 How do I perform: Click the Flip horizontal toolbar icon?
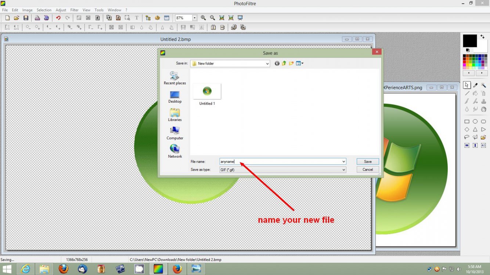[213, 27]
